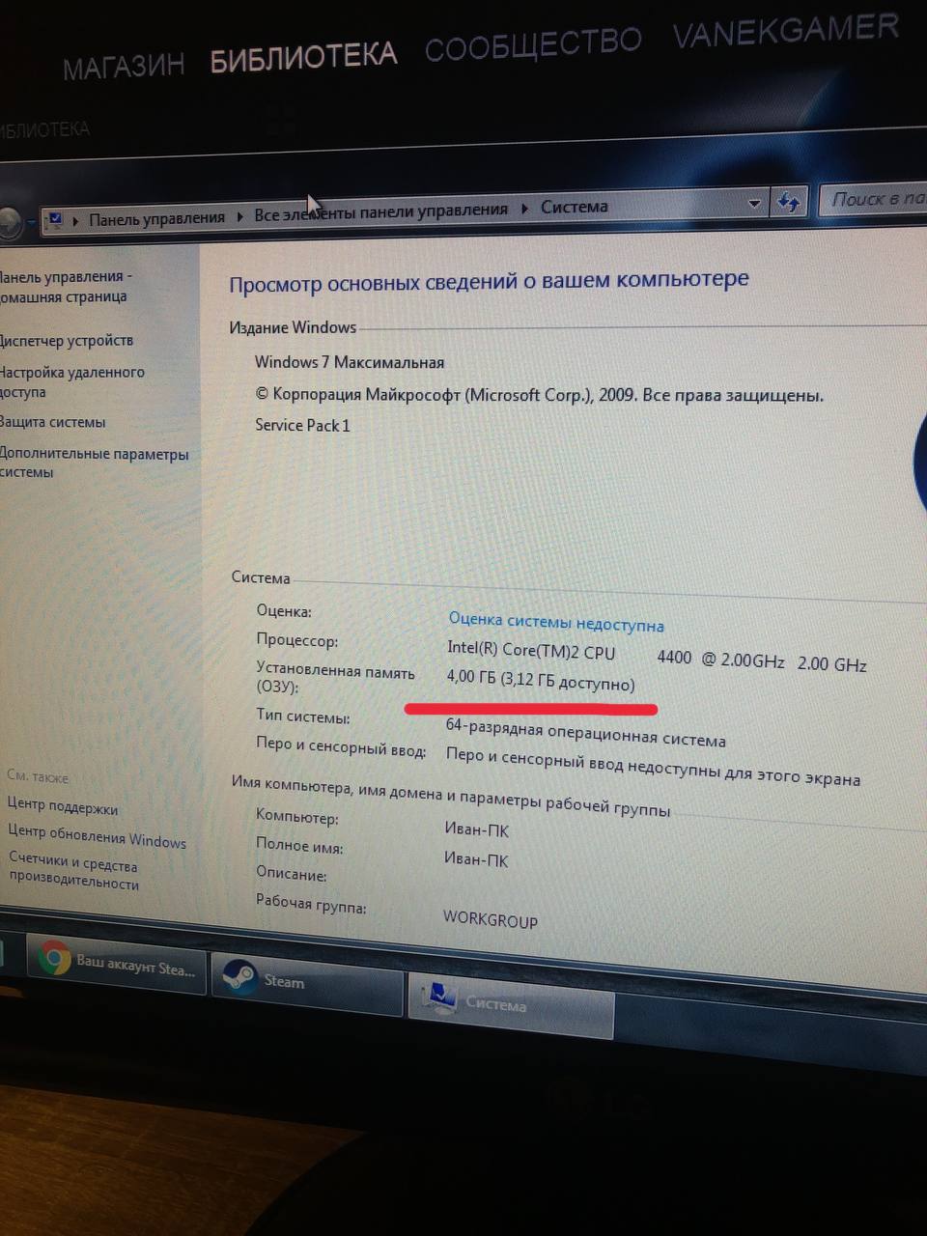Select the Service Pack 1 text

point(302,425)
